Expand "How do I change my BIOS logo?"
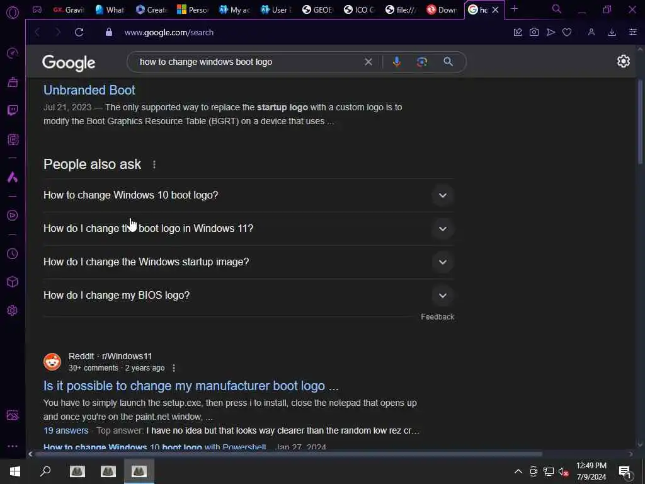The height and width of the screenshot is (484, 645). tap(248, 295)
